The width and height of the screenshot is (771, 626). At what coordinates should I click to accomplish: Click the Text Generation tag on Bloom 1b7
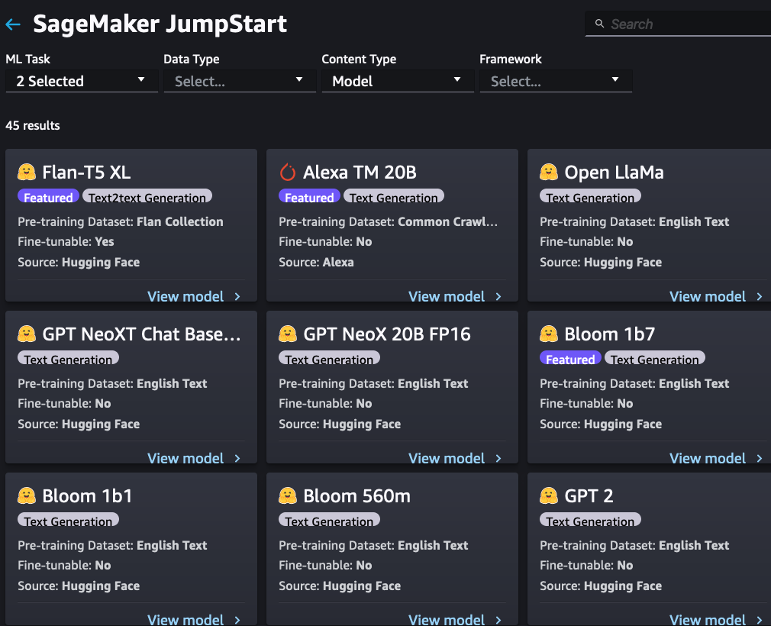655,358
